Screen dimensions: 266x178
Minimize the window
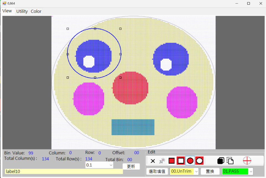tap(237, 3)
